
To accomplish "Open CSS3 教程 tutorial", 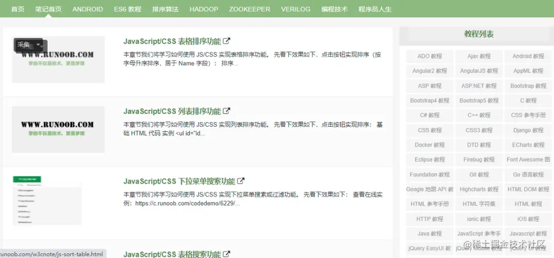I will (479, 130).
